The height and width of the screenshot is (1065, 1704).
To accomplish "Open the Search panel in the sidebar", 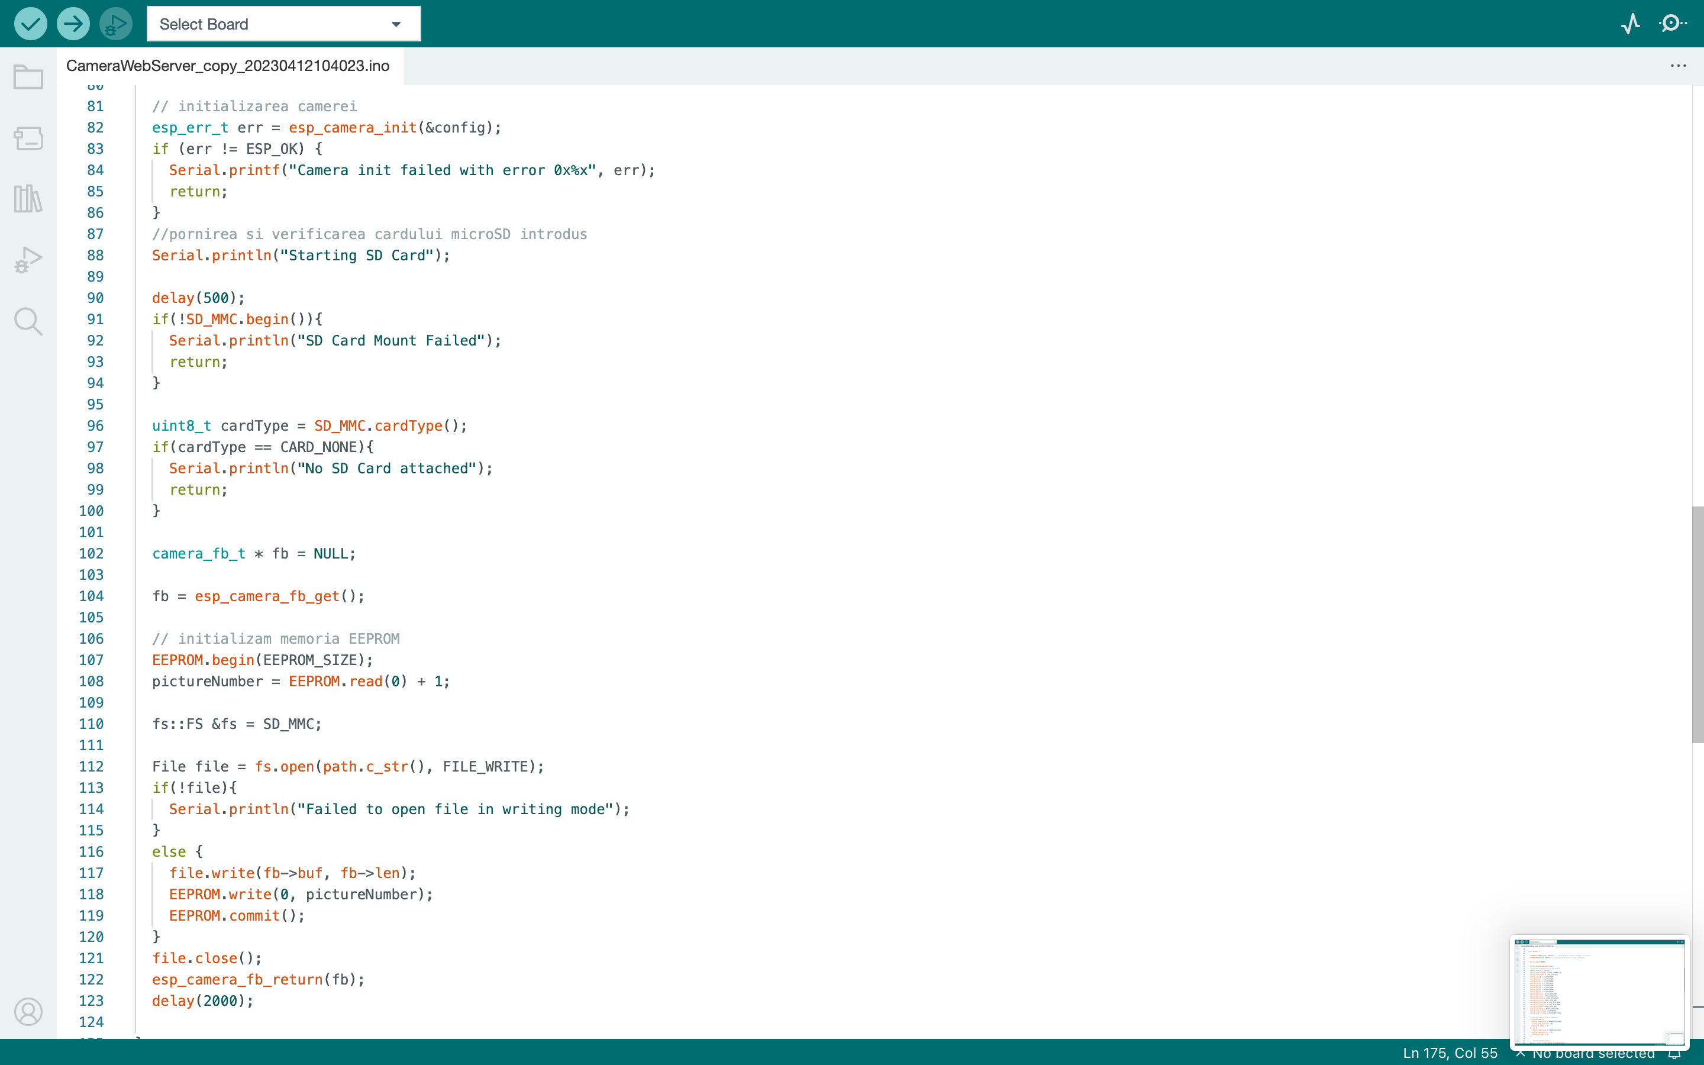I will click(28, 321).
